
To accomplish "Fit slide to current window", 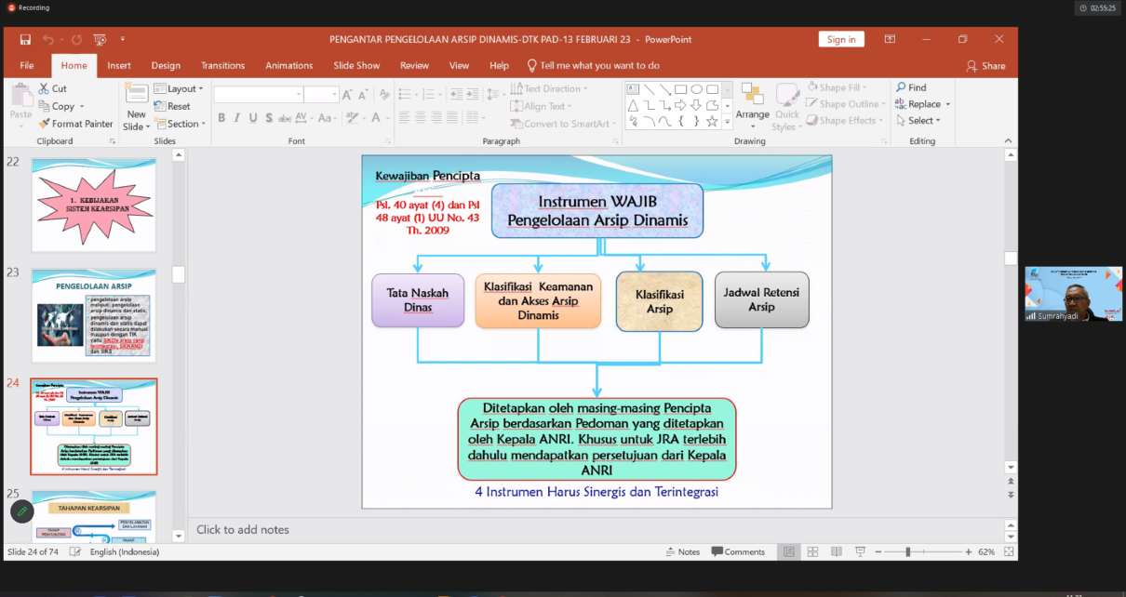I will (x=1008, y=551).
